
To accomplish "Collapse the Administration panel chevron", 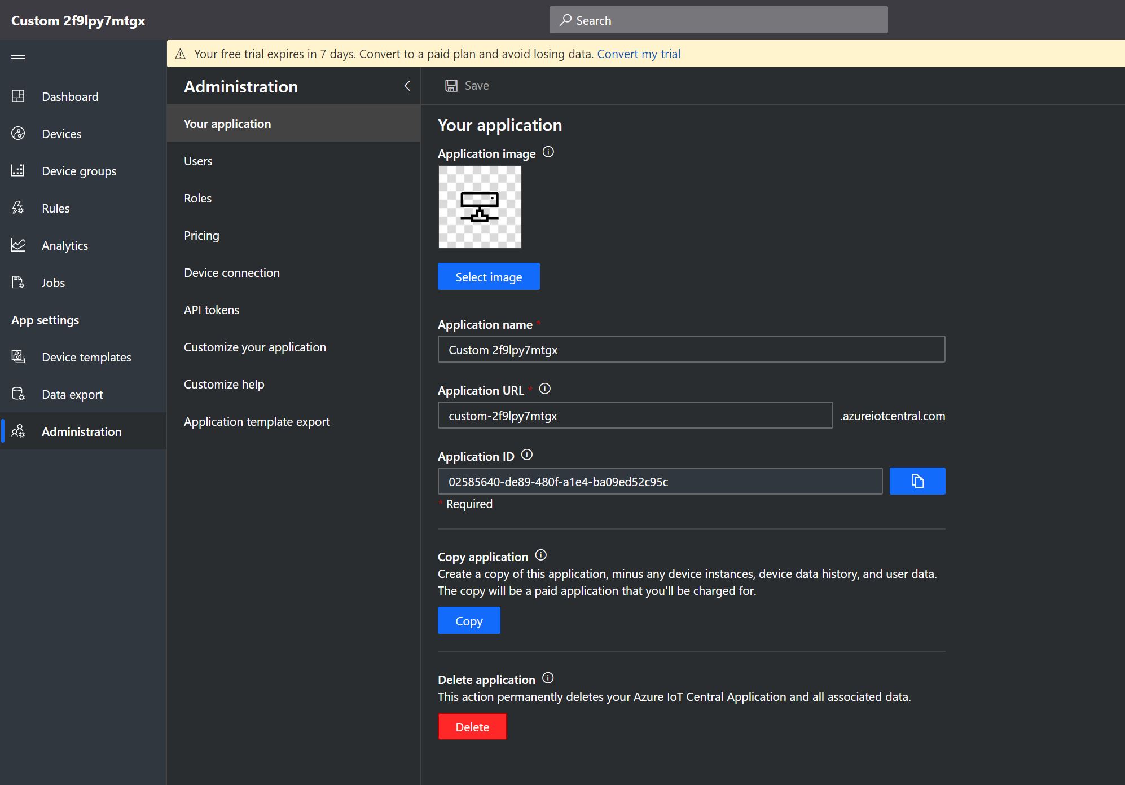I will click(407, 86).
